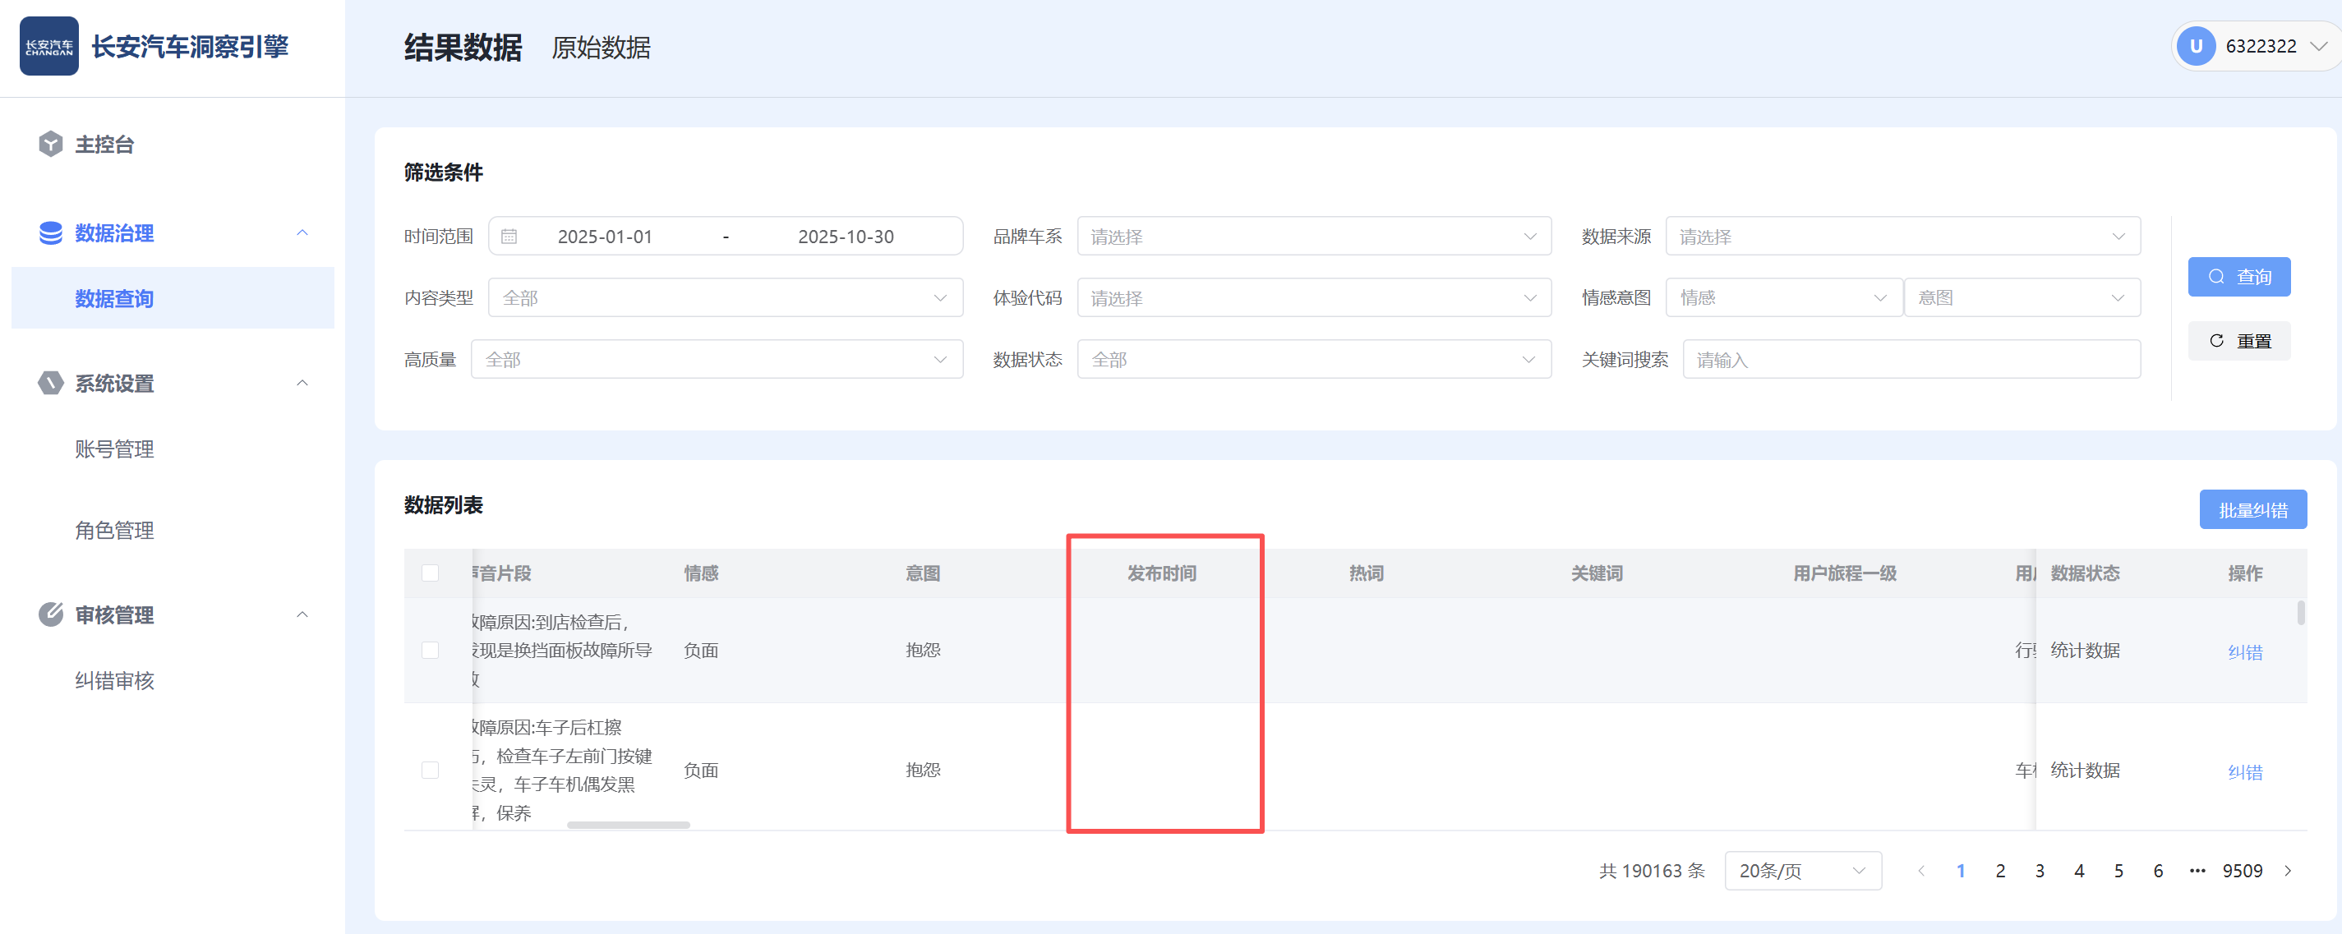Click the 主控台 dashboard icon
2342x934 pixels.
[51, 144]
